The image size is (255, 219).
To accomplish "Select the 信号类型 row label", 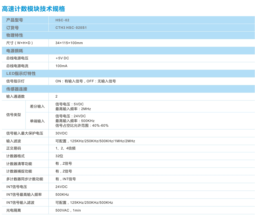I will 14,114.
